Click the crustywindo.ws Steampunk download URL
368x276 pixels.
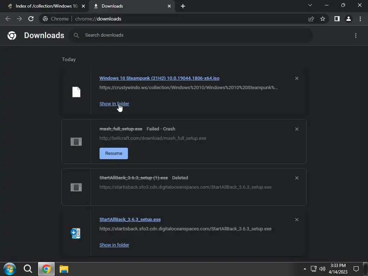point(188,88)
